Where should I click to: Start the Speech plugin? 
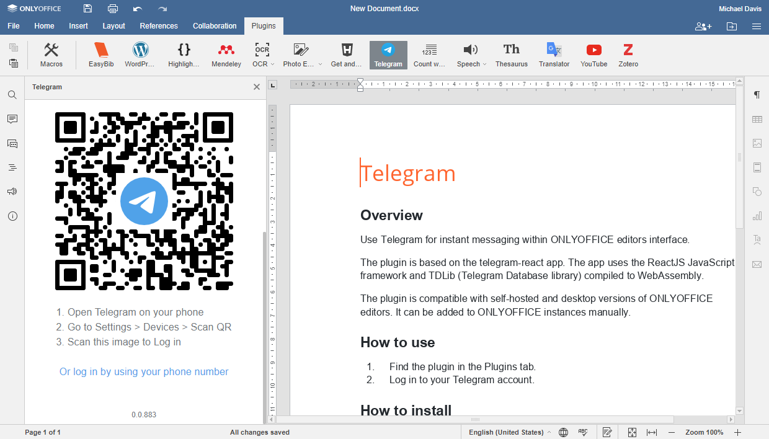tap(471, 55)
